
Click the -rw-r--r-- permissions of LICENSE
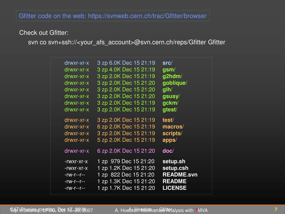point(75,188)
